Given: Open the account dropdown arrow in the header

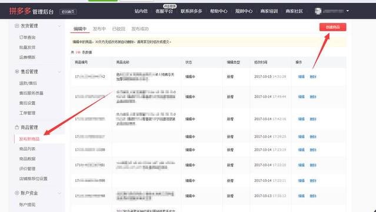Looking at the screenshot, I should coord(348,11).
